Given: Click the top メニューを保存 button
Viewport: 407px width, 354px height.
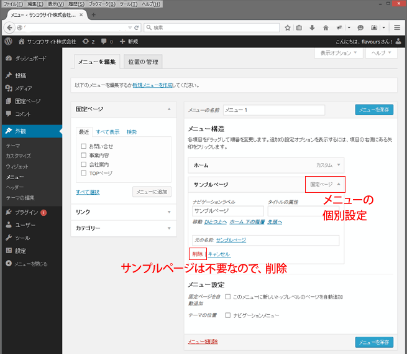Looking at the screenshot, I should 374,109.
